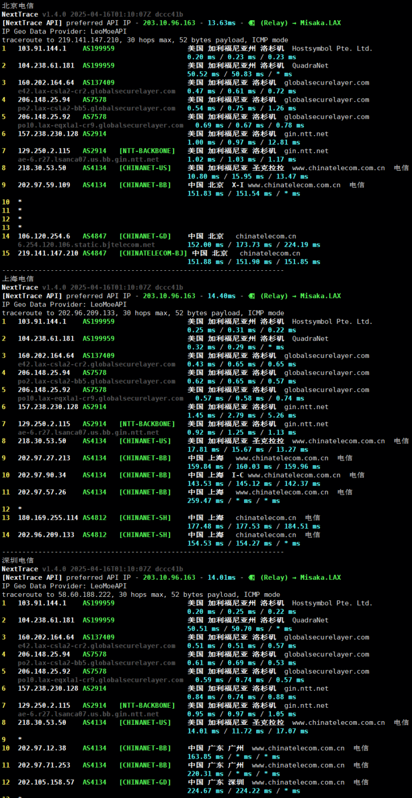Click latency '220.31 ms / * ms / * ms'
412x798 pixels.
(x=233, y=774)
